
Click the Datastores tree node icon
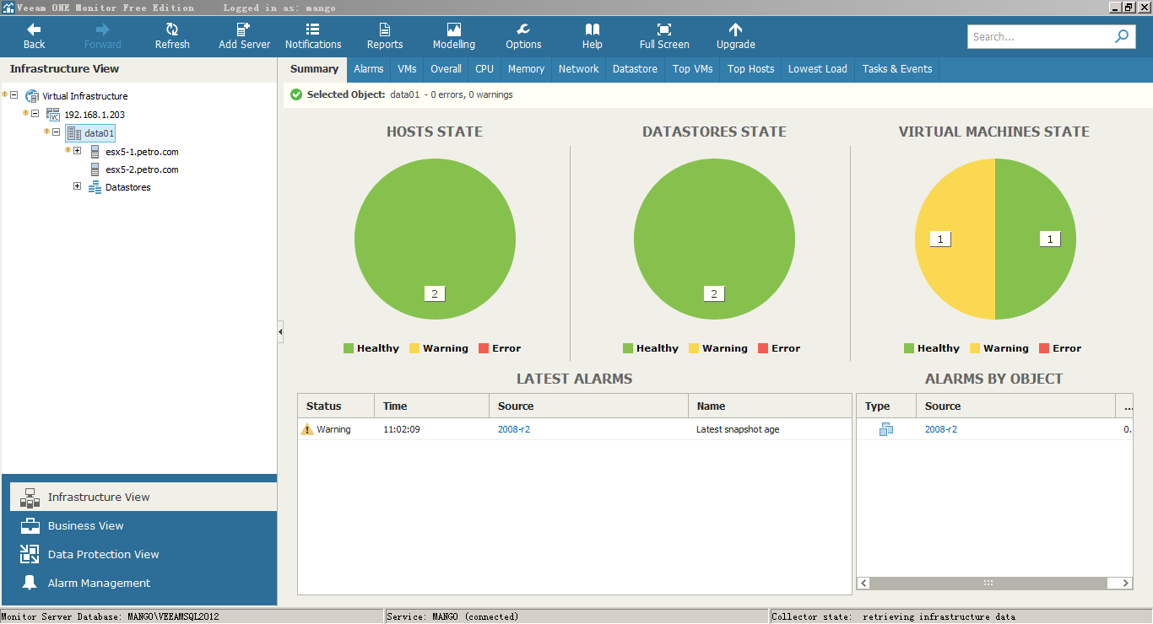point(95,187)
